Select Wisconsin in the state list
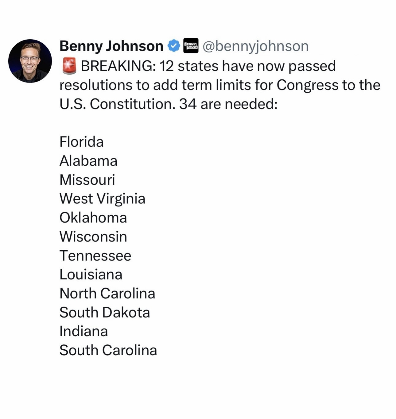The width and height of the screenshot is (396, 419). click(93, 237)
